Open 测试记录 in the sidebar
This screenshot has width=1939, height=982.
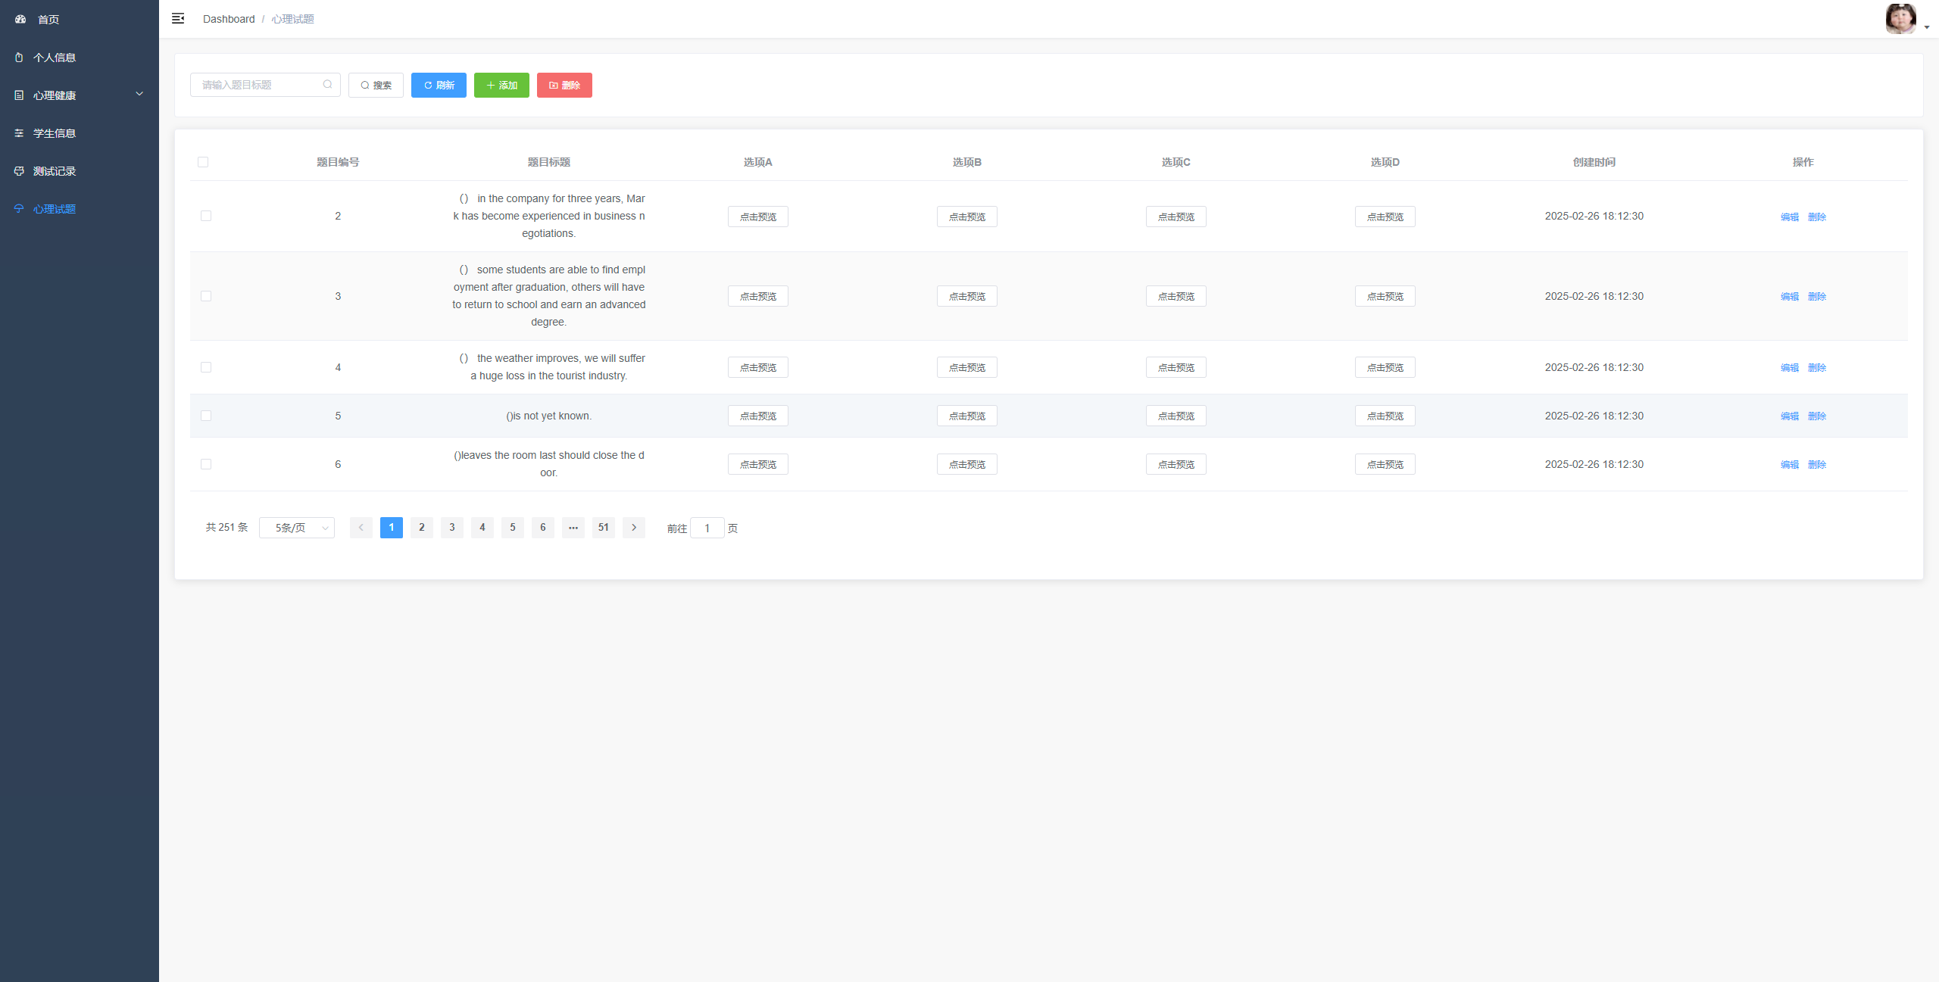(80, 171)
